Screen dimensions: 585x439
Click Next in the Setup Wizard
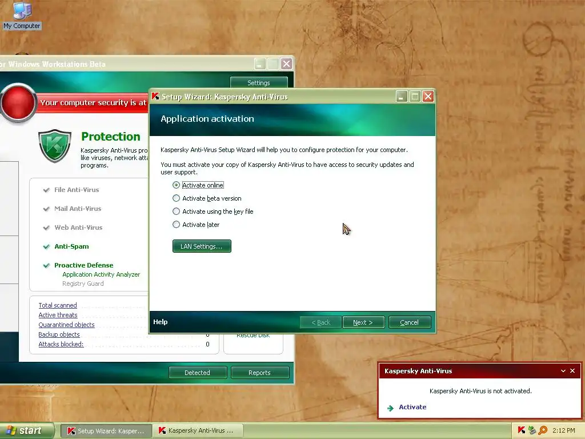(363, 322)
